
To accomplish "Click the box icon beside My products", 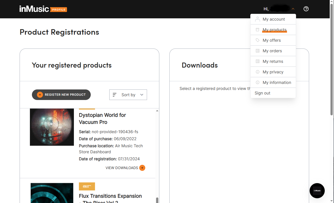I will (257, 30).
